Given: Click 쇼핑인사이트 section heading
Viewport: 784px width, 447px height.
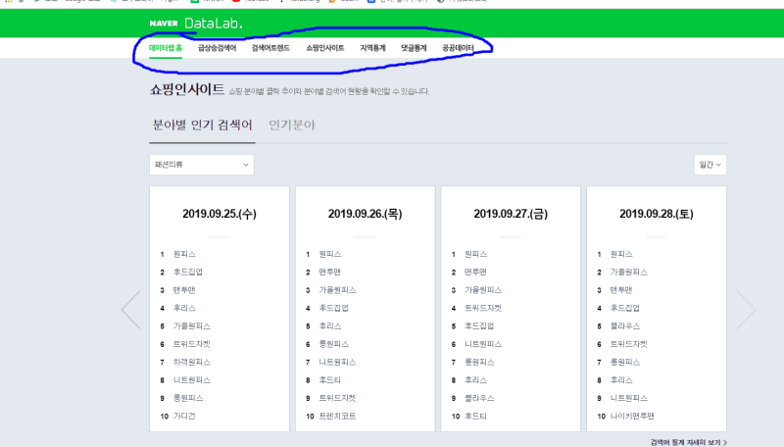Looking at the screenshot, I should [187, 89].
